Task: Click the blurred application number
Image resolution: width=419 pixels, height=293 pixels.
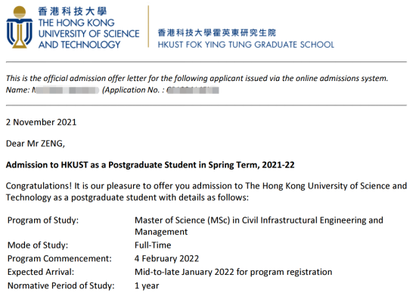Action: point(193,90)
